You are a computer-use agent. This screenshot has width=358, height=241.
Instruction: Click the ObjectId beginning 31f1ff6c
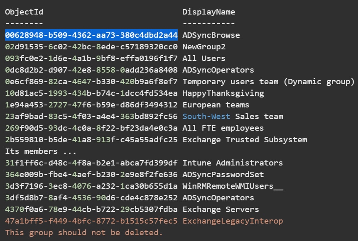click(x=91, y=163)
